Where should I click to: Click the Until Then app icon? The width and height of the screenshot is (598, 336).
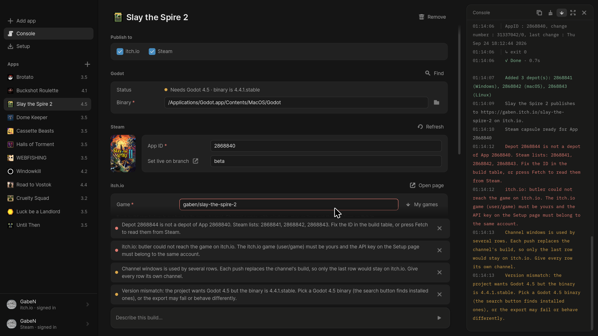point(10,225)
